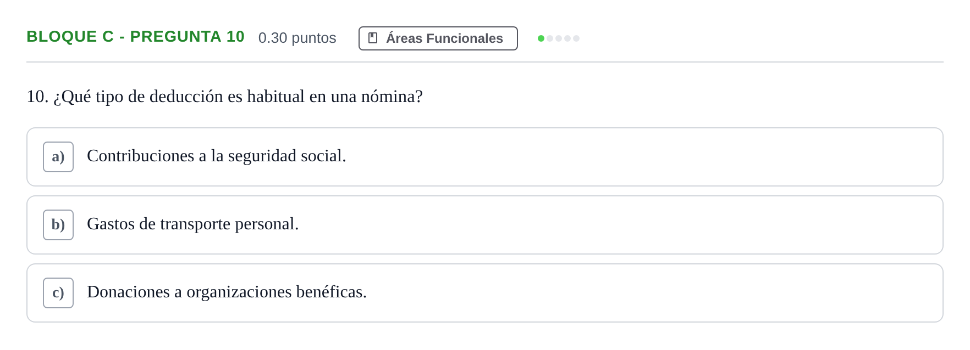The image size is (970, 350).
Task: Click the green first progress dot
Action: click(x=541, y=38)
